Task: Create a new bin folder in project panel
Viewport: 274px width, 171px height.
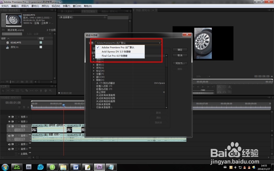Action: point(22,82)
